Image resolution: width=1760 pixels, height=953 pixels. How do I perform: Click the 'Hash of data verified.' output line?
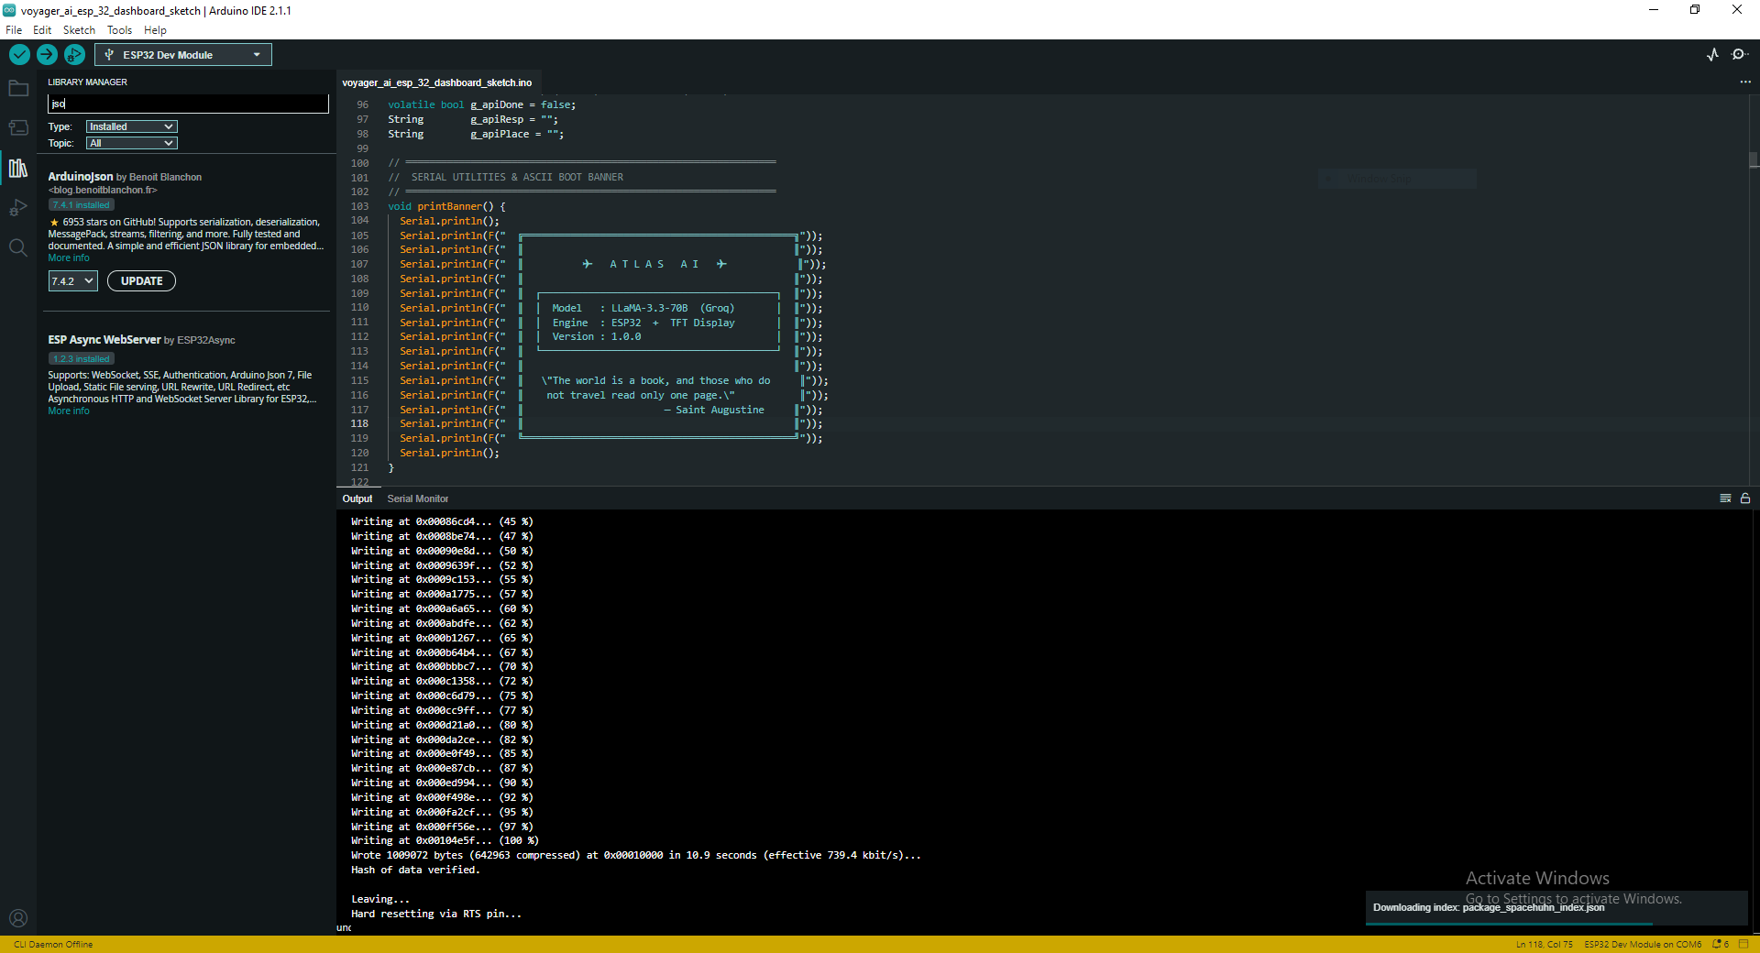[x=415, y=871]
